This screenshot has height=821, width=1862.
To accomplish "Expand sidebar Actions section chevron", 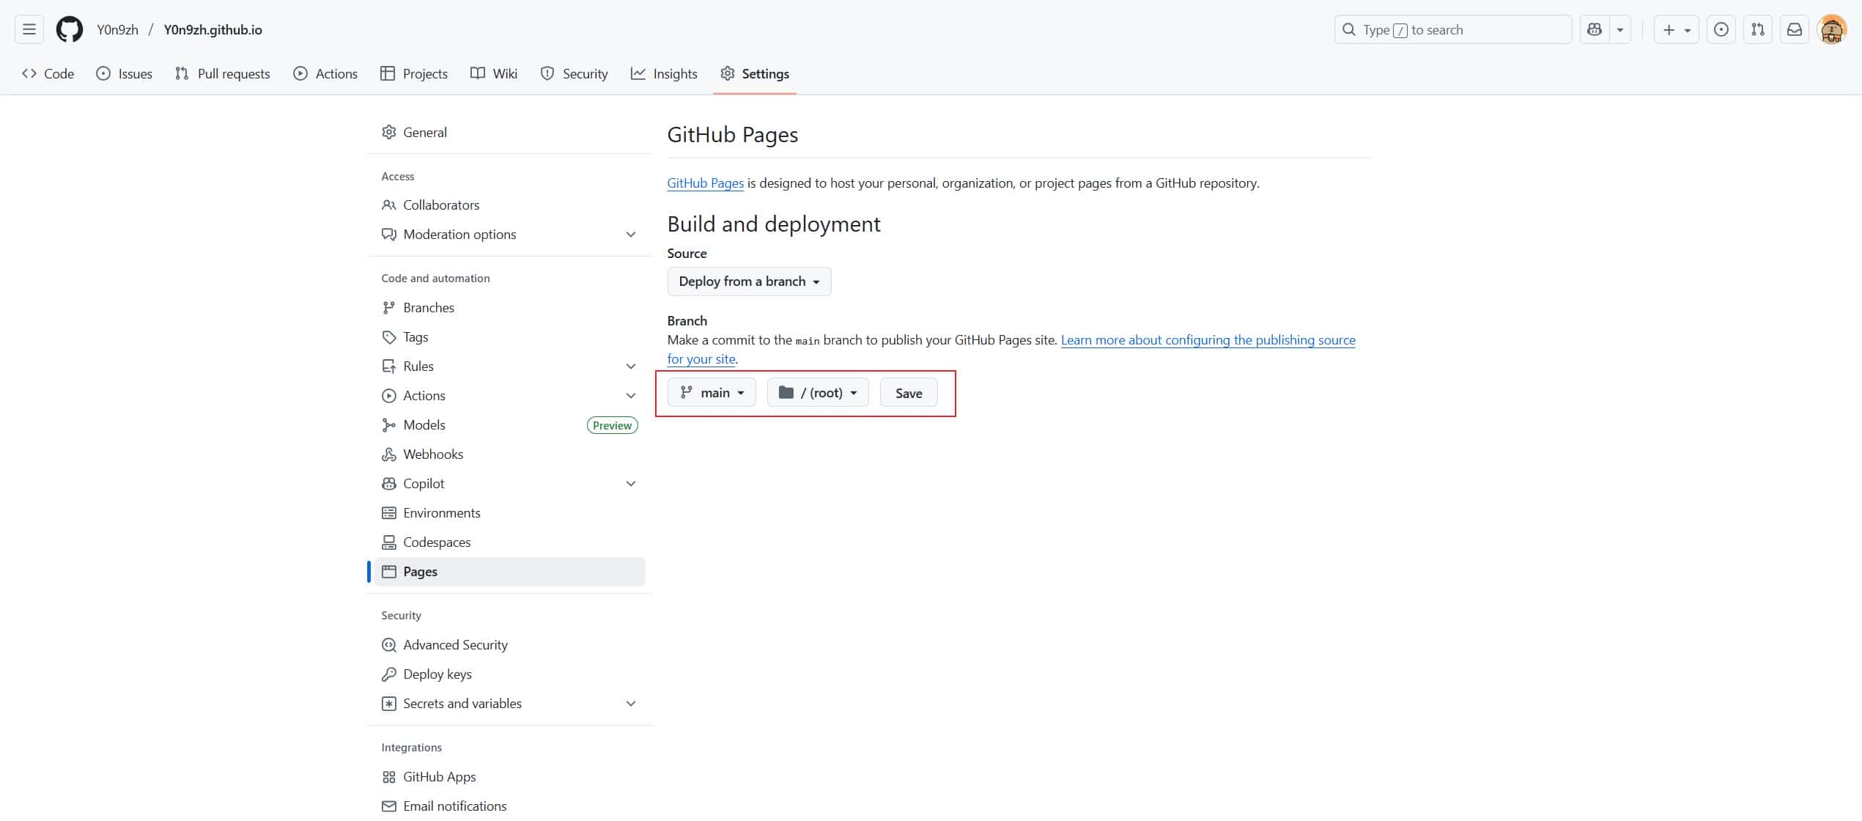I will click(631, 396).
